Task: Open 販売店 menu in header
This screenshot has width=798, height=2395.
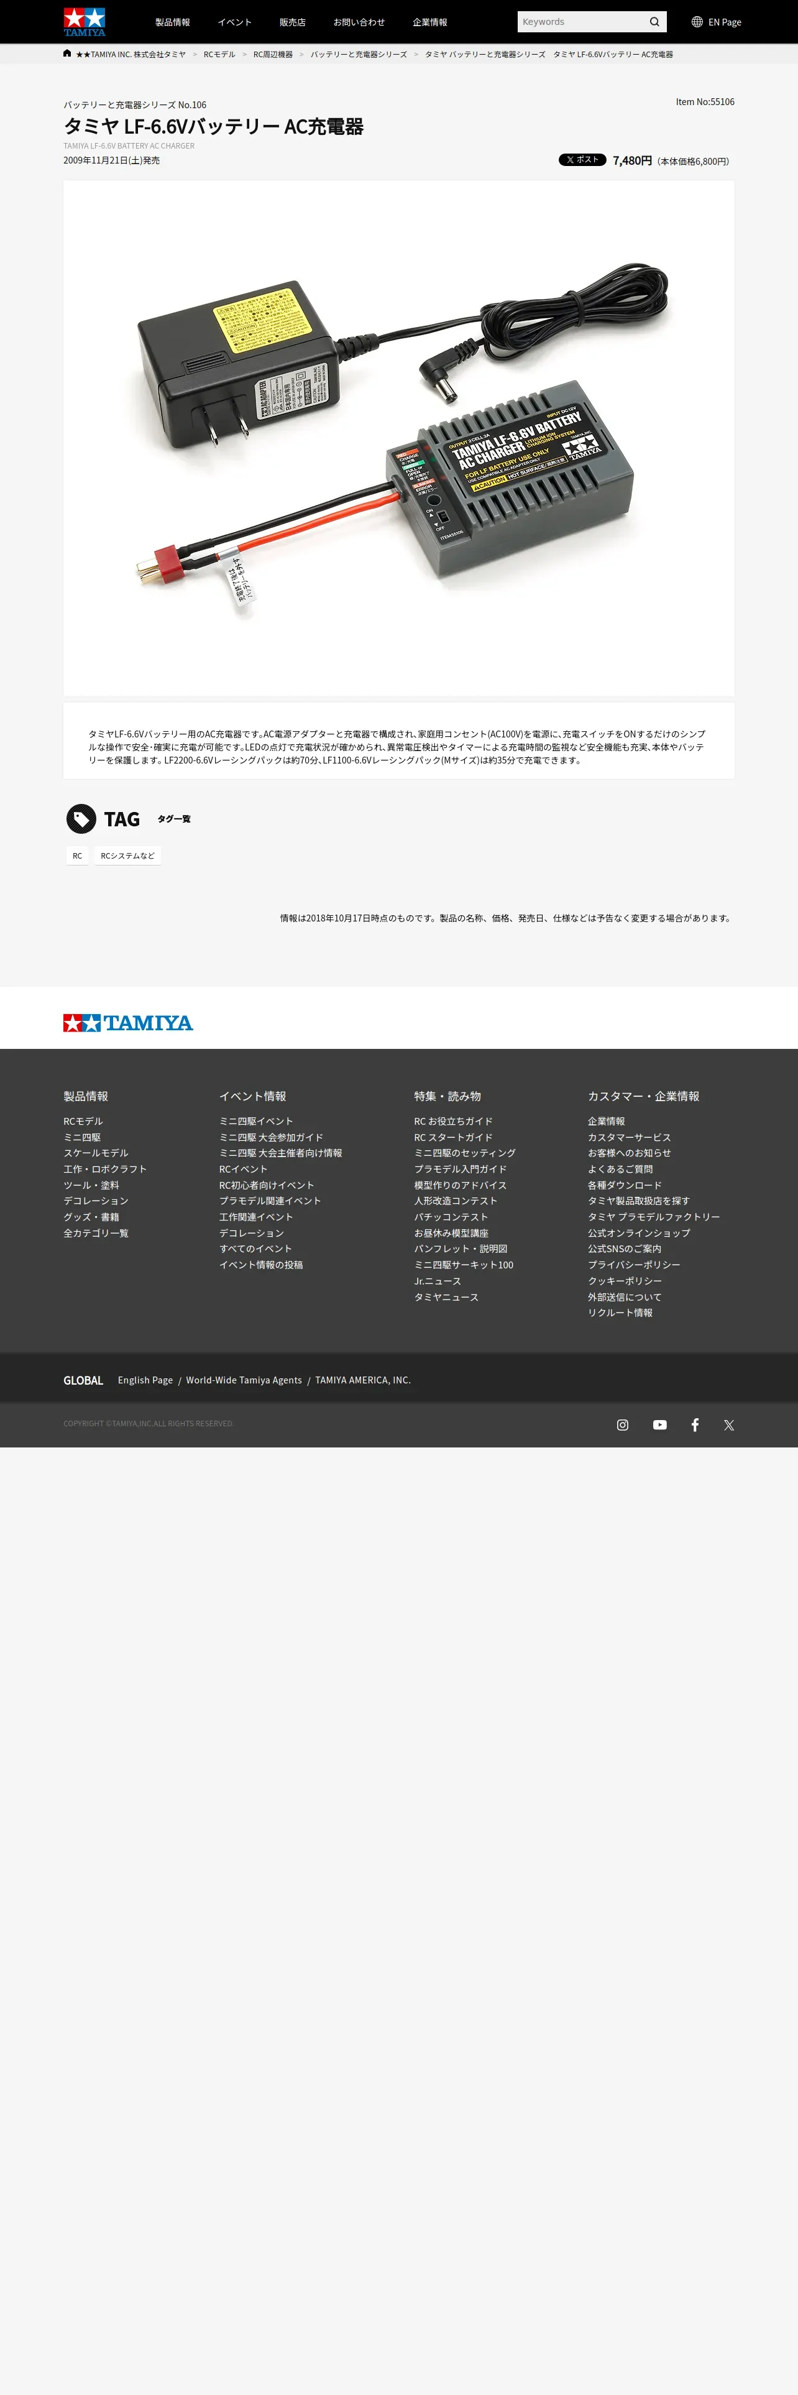Action: (293, 22)
